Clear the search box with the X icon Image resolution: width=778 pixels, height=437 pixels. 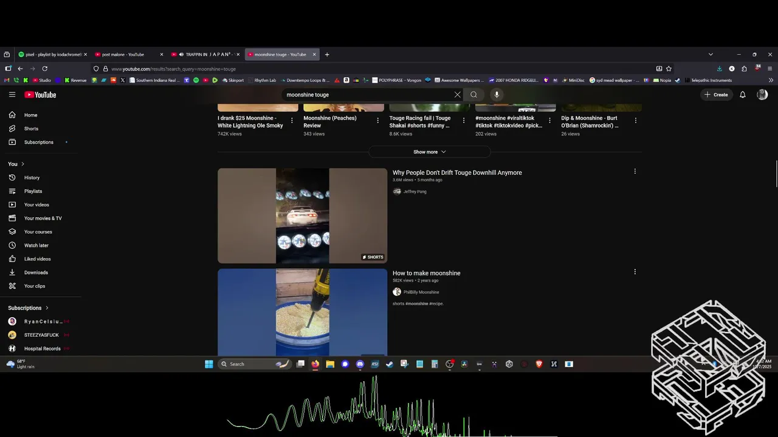(x=458, y=95)
